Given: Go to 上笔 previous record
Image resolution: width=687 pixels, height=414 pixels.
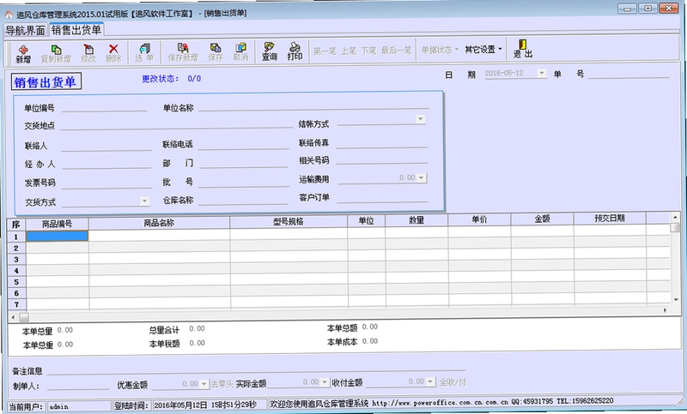Looking at the screenshot, I should 349,51.
